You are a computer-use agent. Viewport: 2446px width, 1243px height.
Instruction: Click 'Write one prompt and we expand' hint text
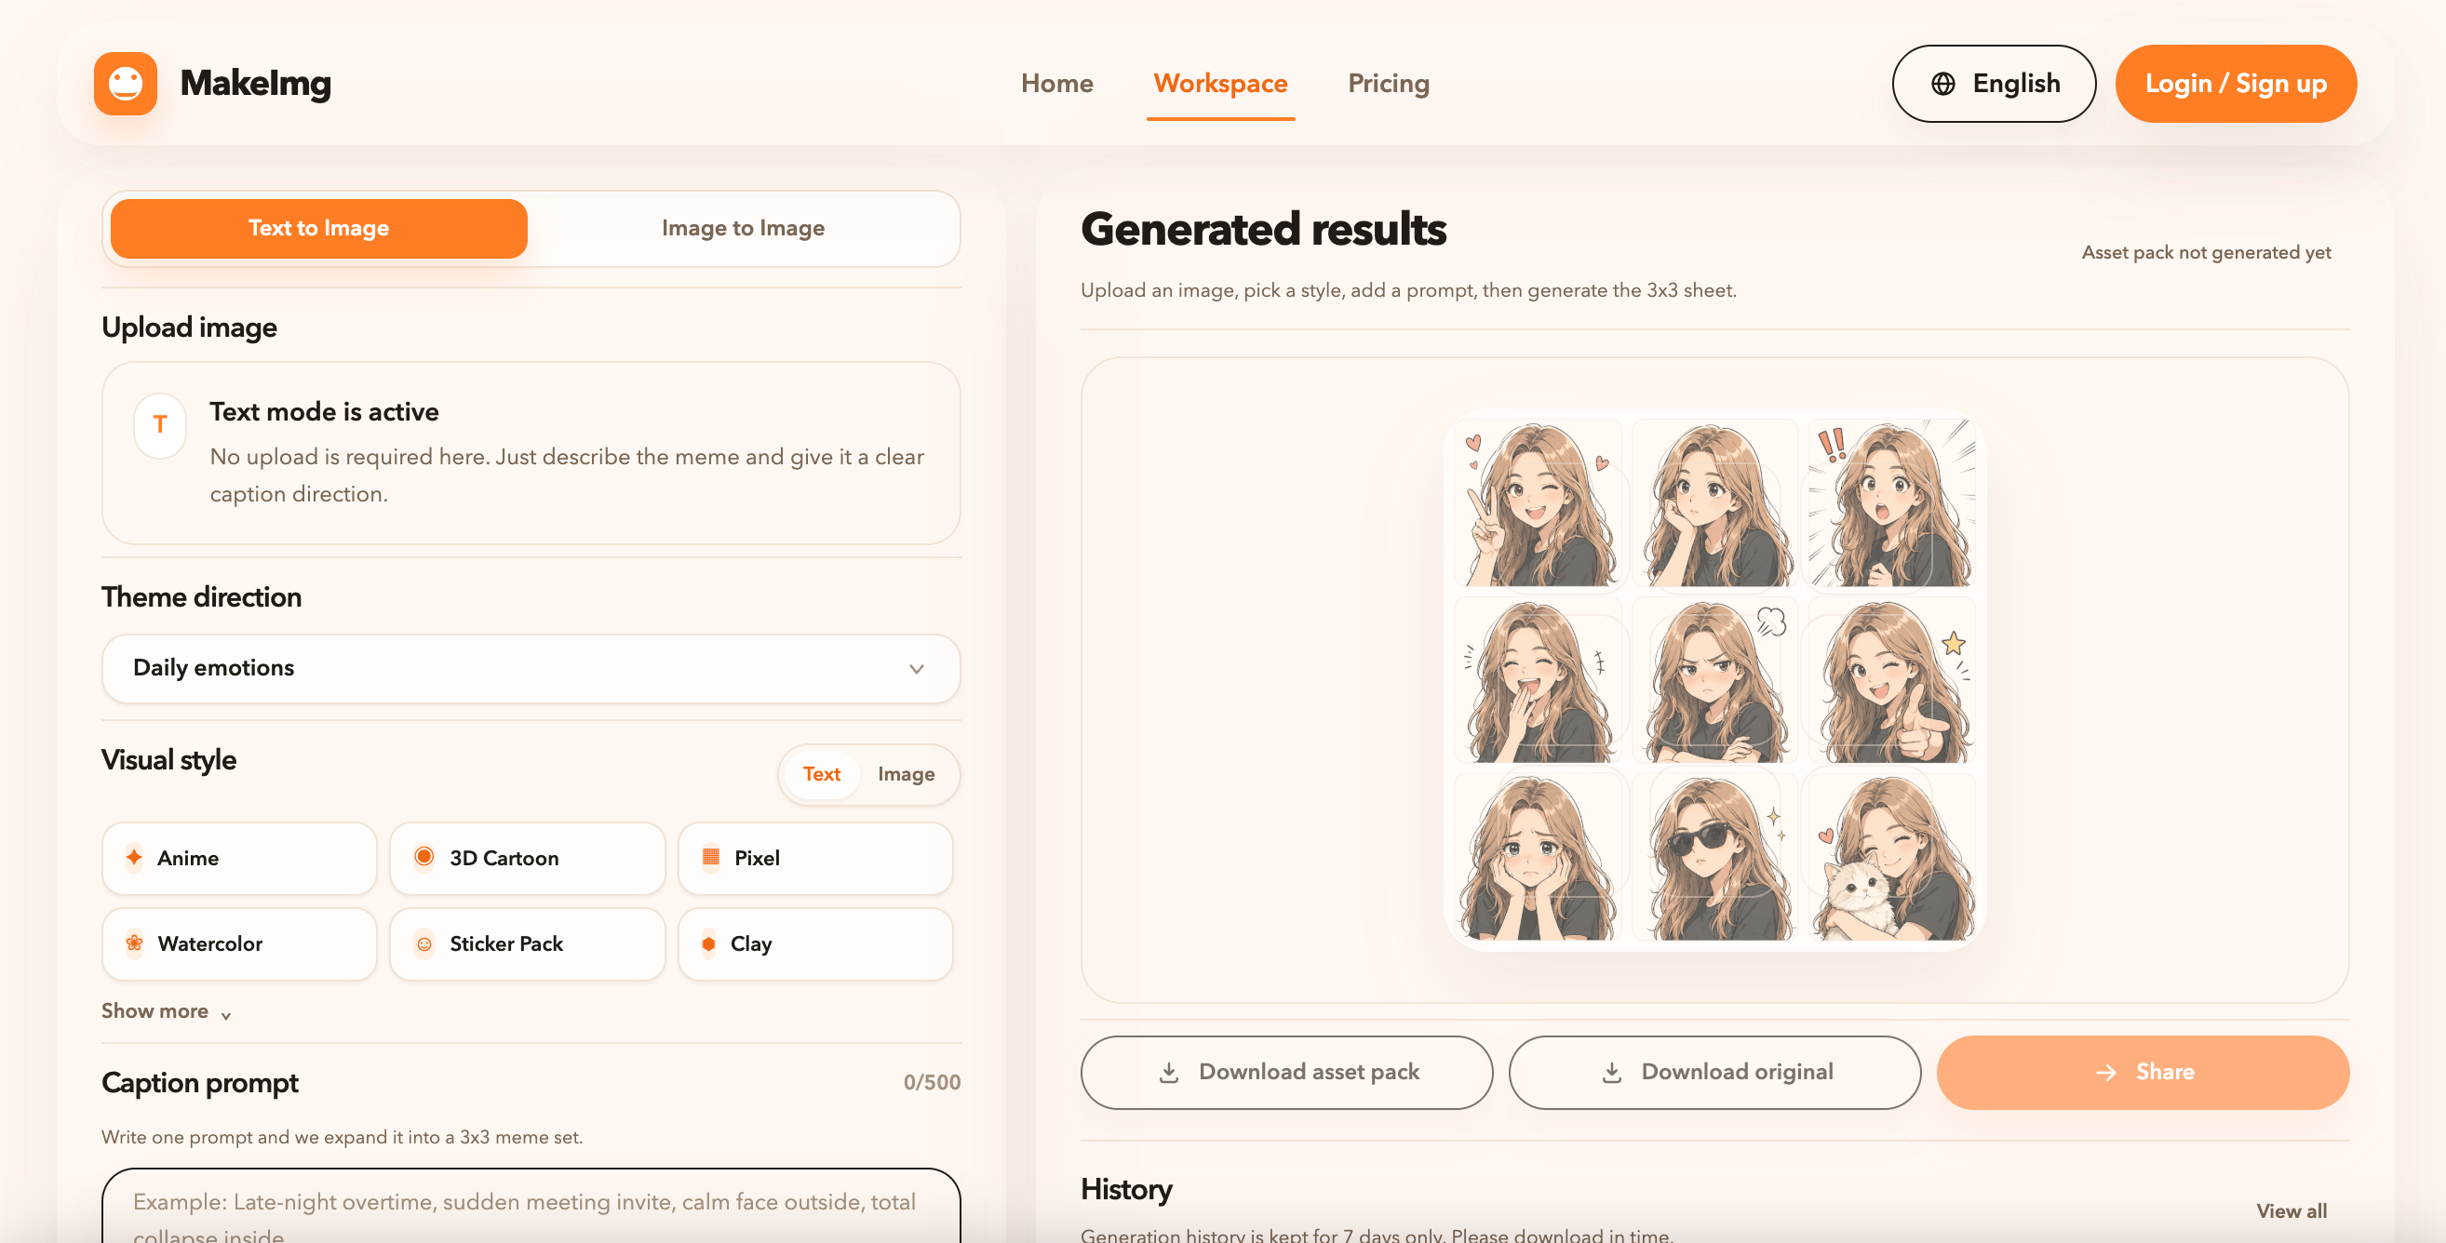[342, 1137]
